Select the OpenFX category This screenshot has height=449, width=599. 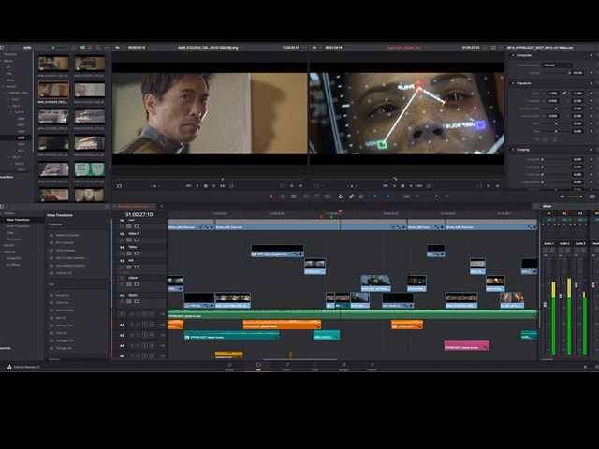click(x=8, y=245)
